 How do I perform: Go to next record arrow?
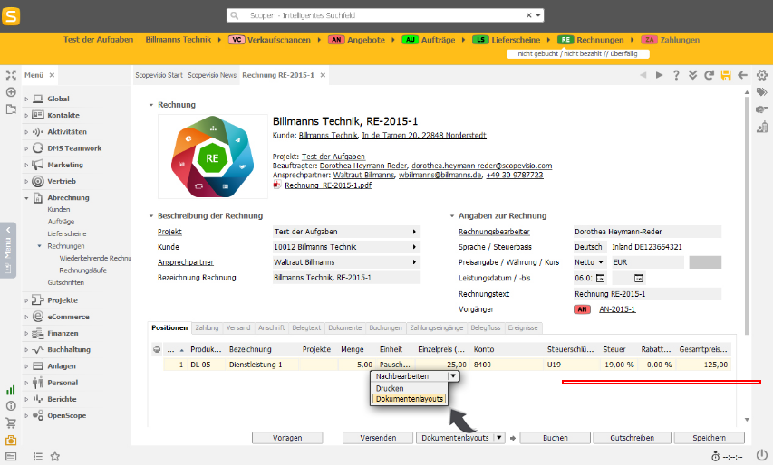(659, 75)
